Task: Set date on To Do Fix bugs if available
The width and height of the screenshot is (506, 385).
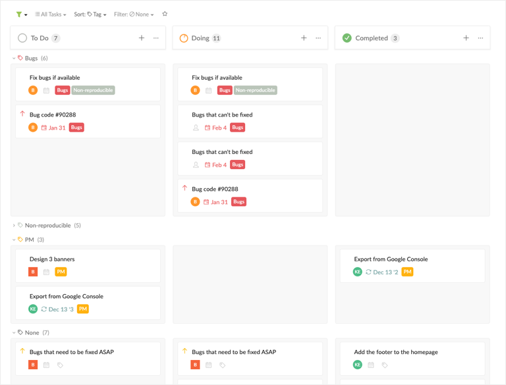Action: (x=47, y=91)
